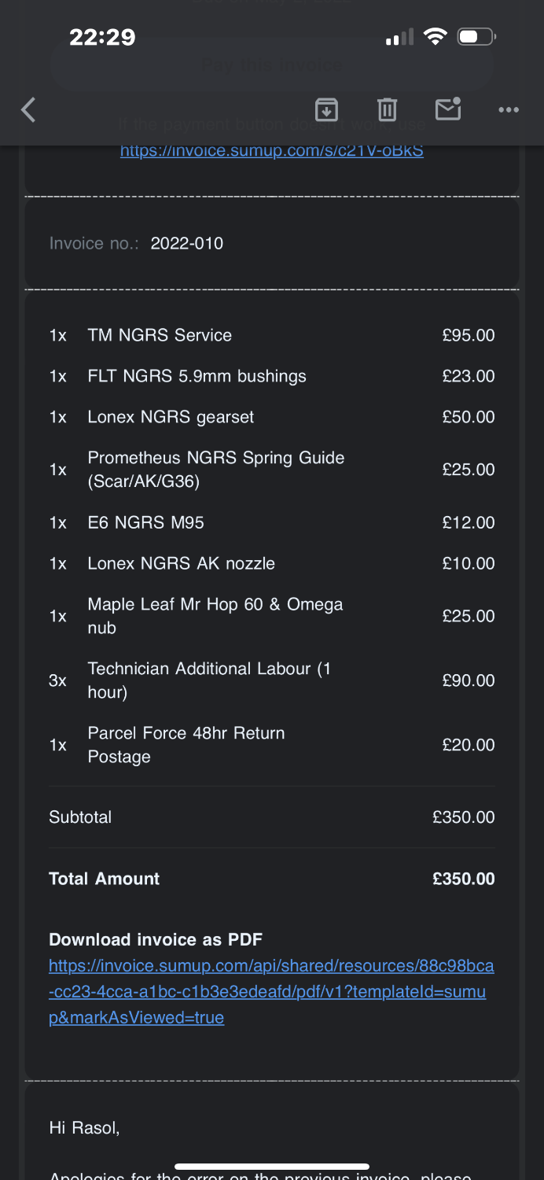This screenshot has height=1180, width=544.
Task: Archive this email with the archive icon
Action: pos(326,109)
